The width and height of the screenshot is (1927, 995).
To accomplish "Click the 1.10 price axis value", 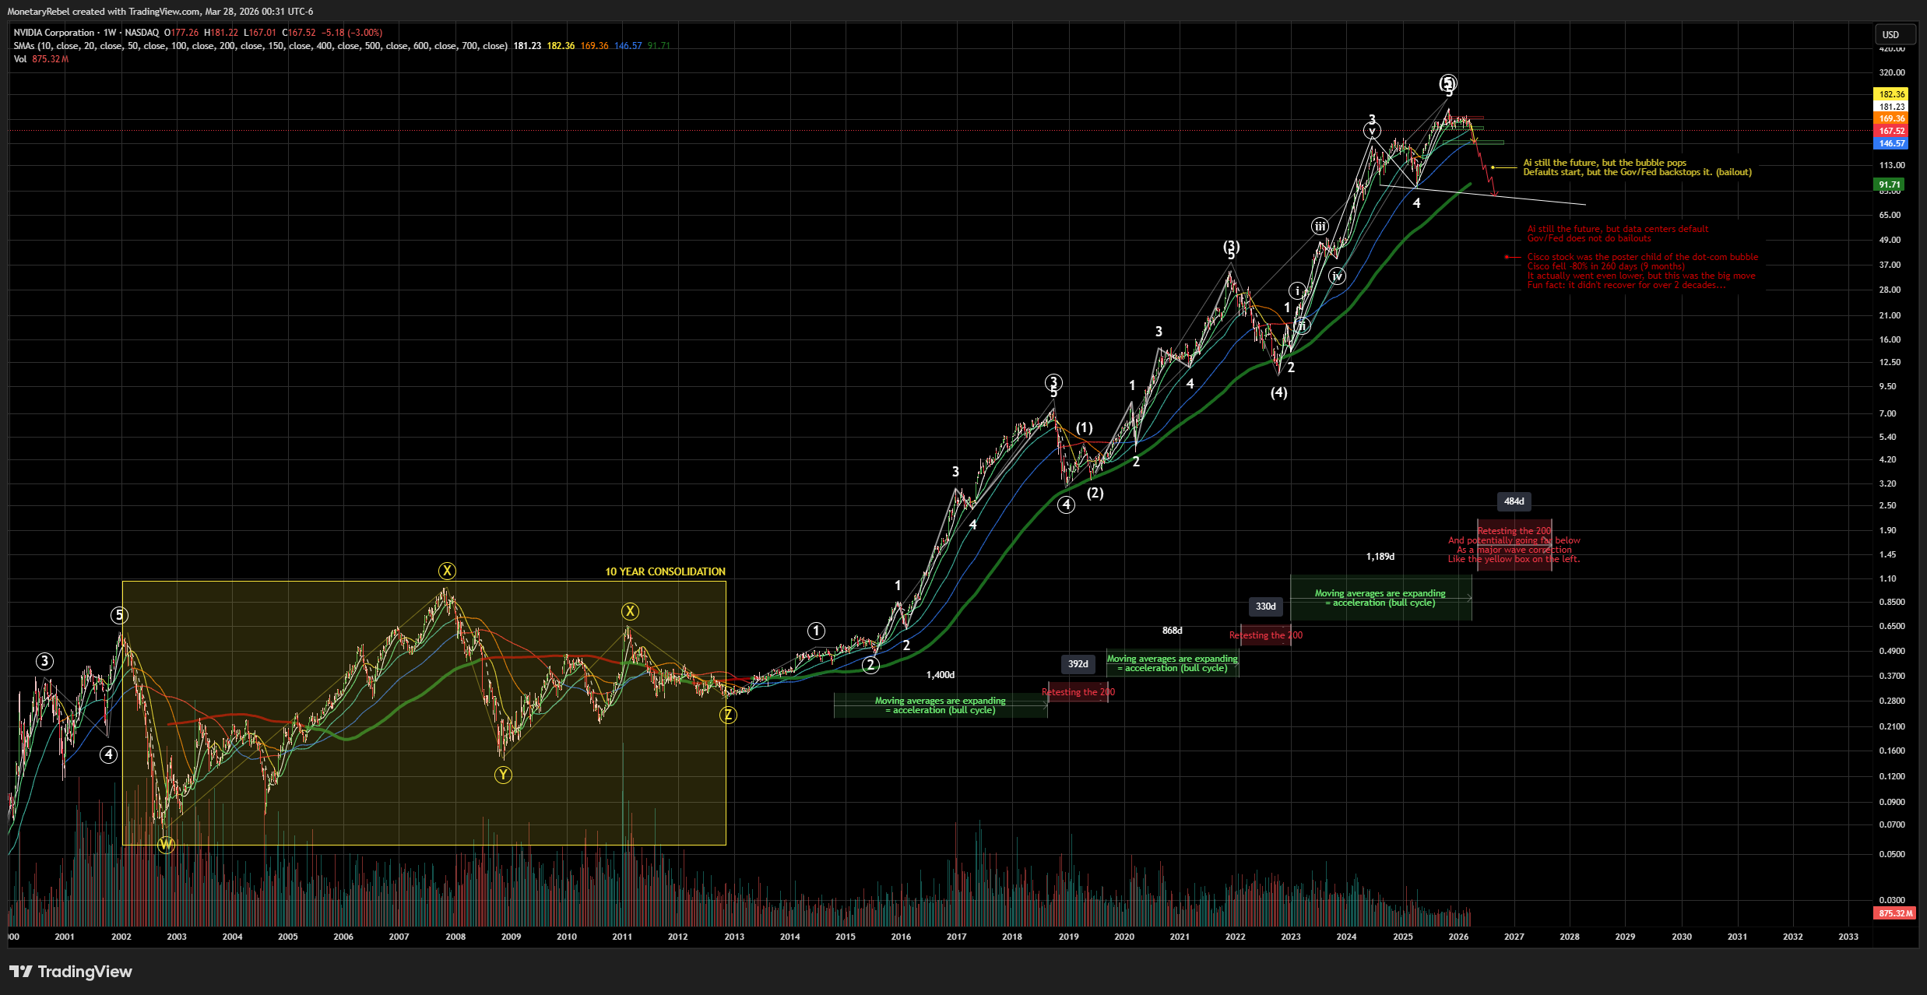I will pos(1888,578).
